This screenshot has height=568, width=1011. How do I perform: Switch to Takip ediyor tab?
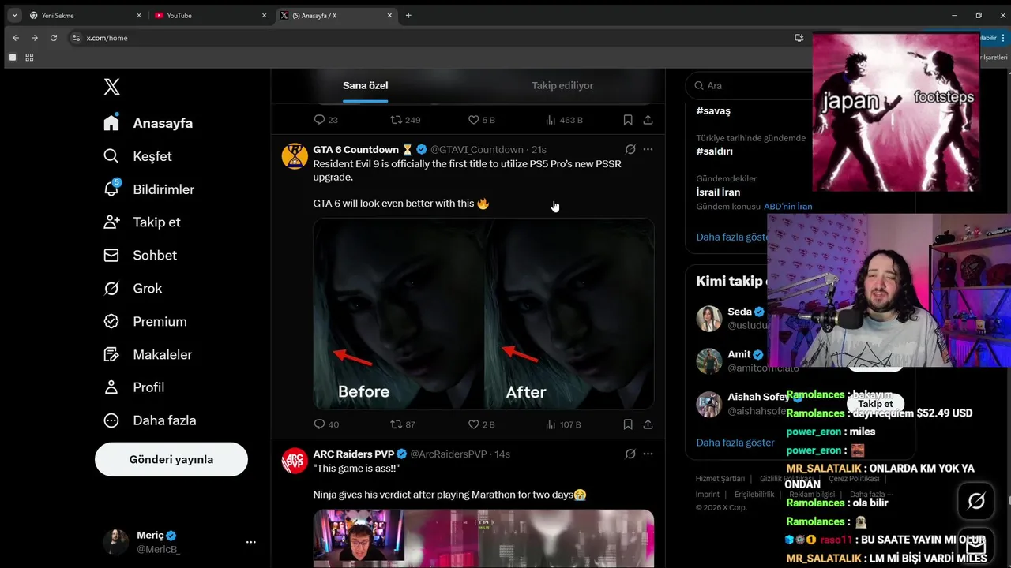click(x=562, y=85)
